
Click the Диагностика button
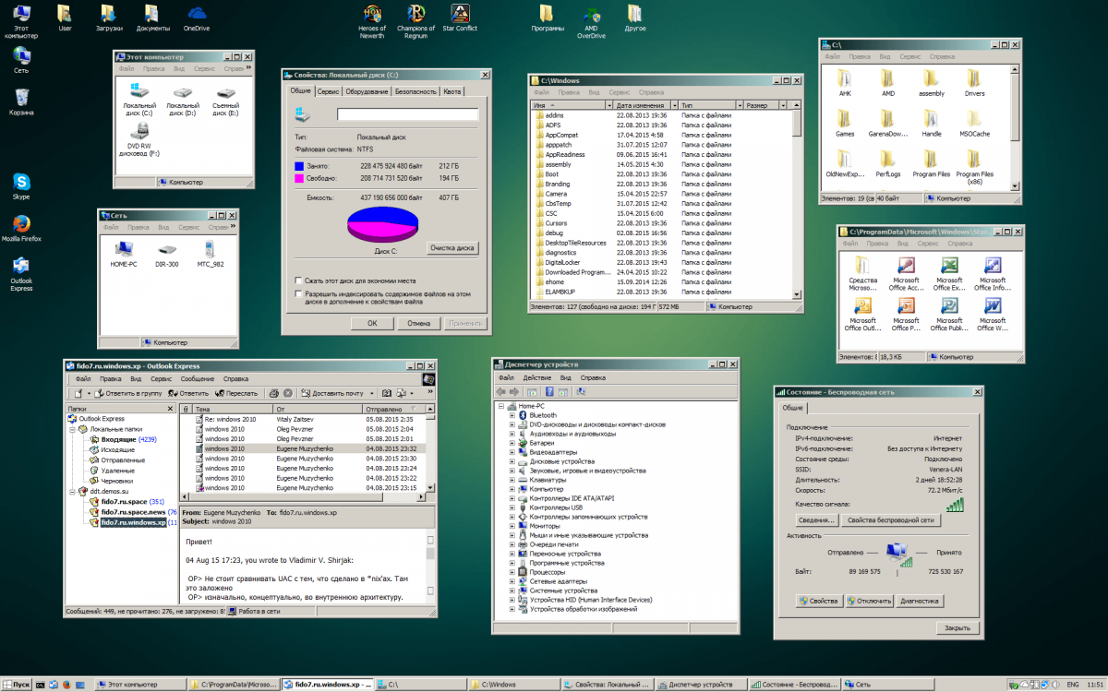click(x=919, y=601)
